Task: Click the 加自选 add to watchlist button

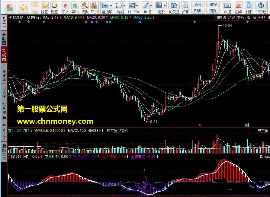Action: coord(220,17)
